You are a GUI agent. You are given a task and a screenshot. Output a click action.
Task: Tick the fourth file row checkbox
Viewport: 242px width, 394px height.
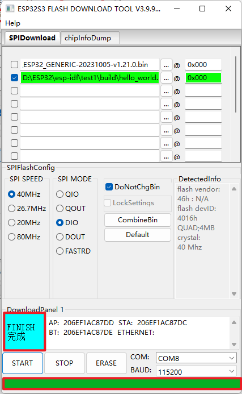coord(15,104)
